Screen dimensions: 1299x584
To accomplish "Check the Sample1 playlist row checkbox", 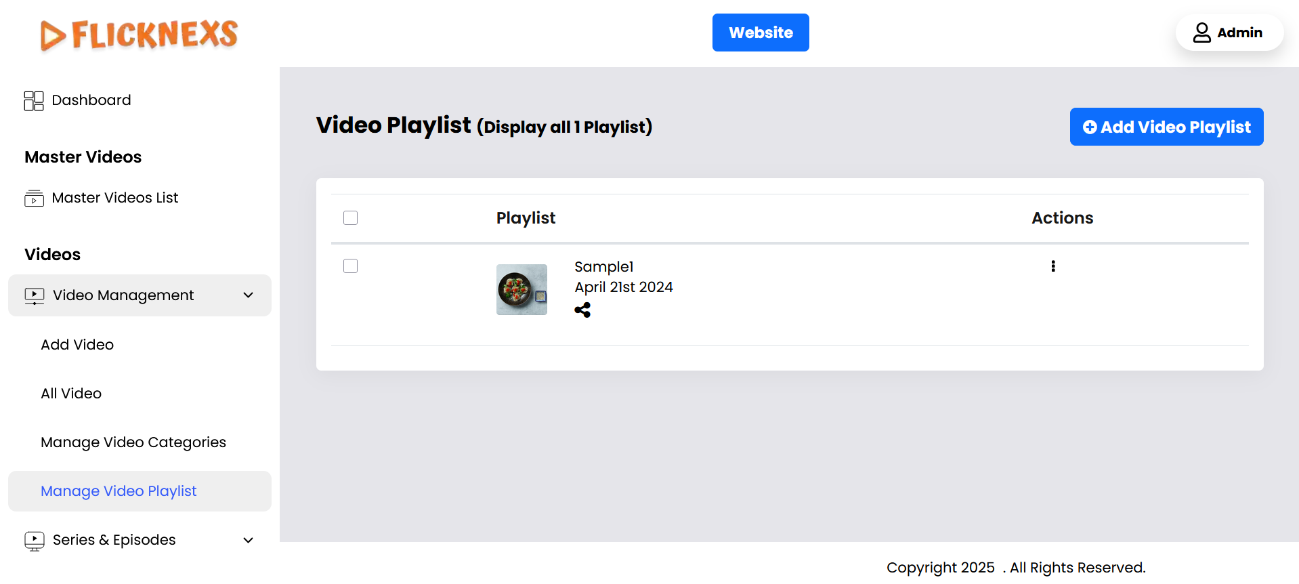I will [350, 266].
